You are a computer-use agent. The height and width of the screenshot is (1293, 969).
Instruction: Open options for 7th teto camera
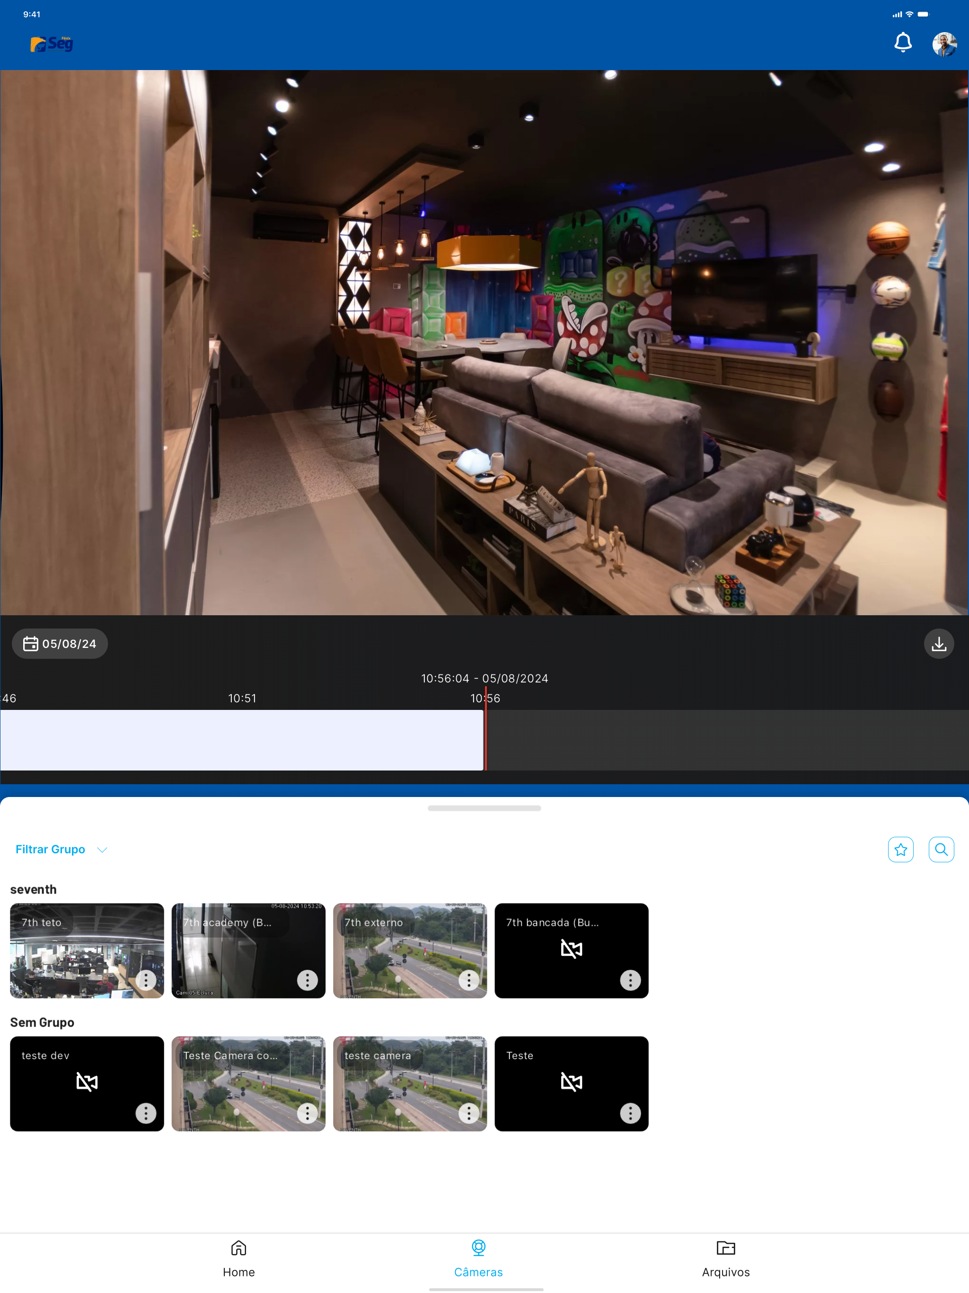(146, 980)
